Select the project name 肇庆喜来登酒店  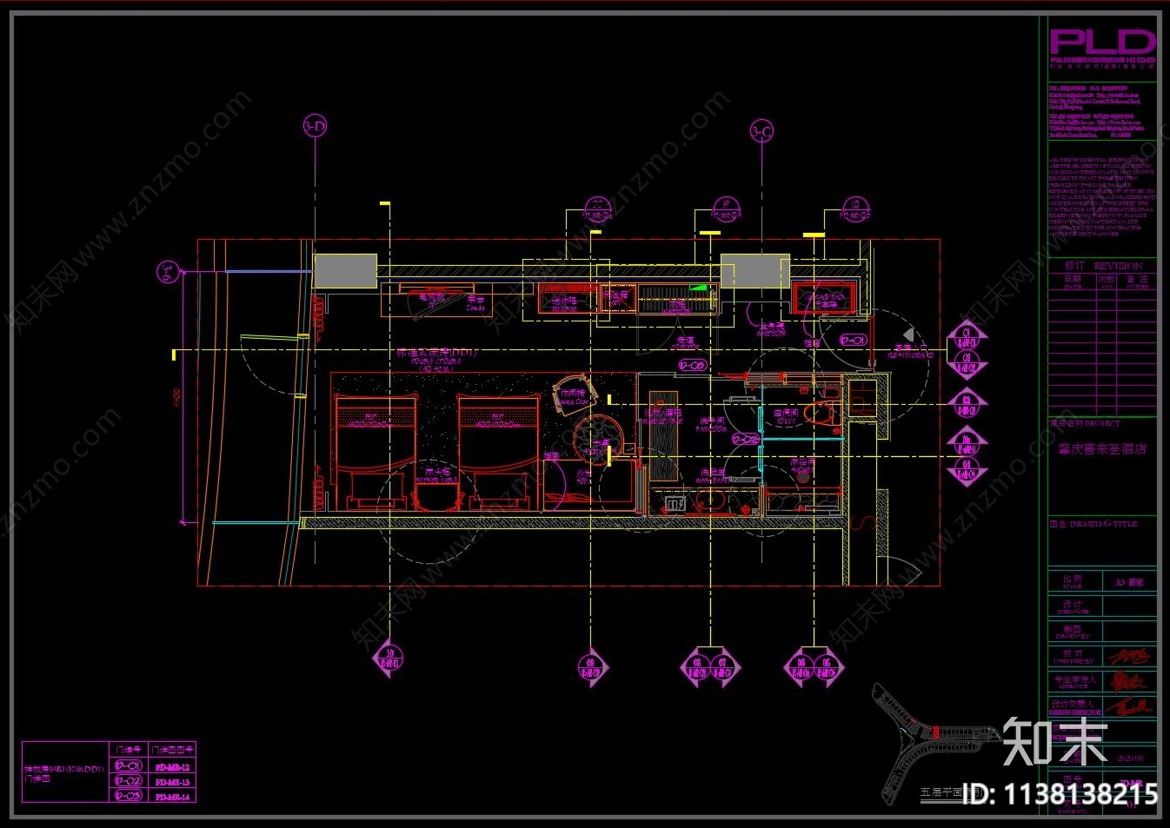pos(1102,449)
